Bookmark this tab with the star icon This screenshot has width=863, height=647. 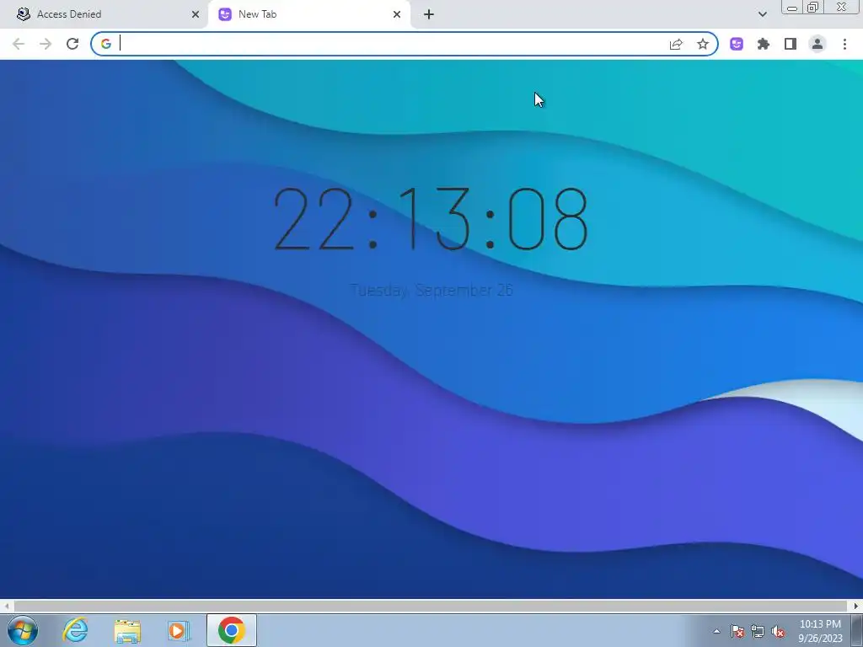click(703, 44)
